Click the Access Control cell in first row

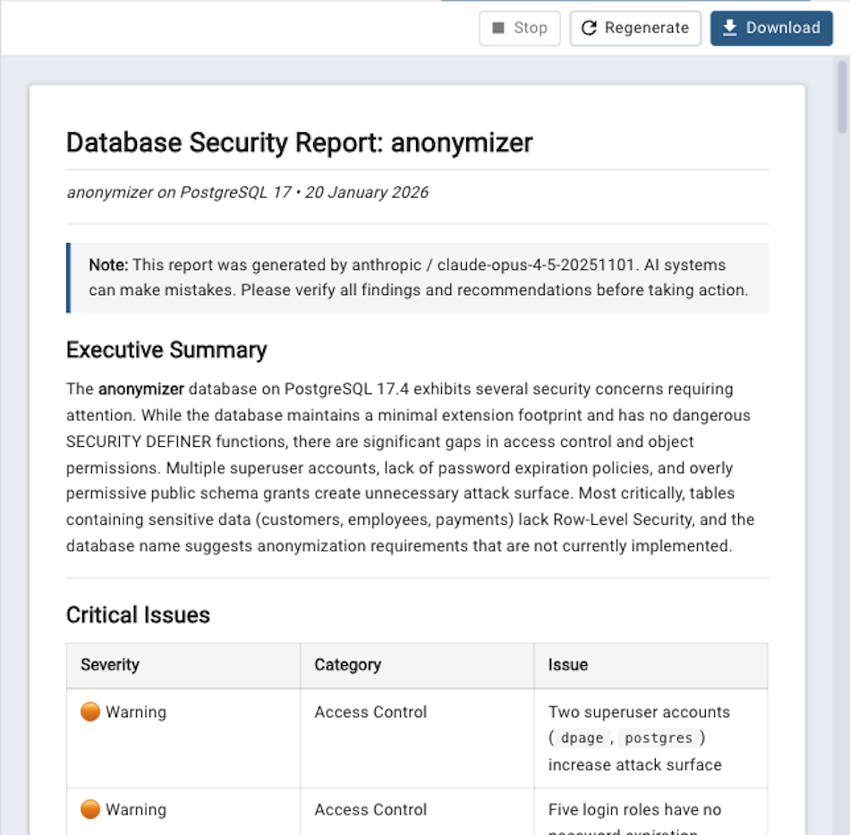point(370,712)
